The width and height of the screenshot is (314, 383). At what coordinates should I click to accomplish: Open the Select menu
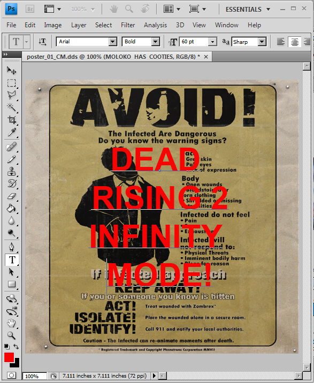click(x=103, y=25)
